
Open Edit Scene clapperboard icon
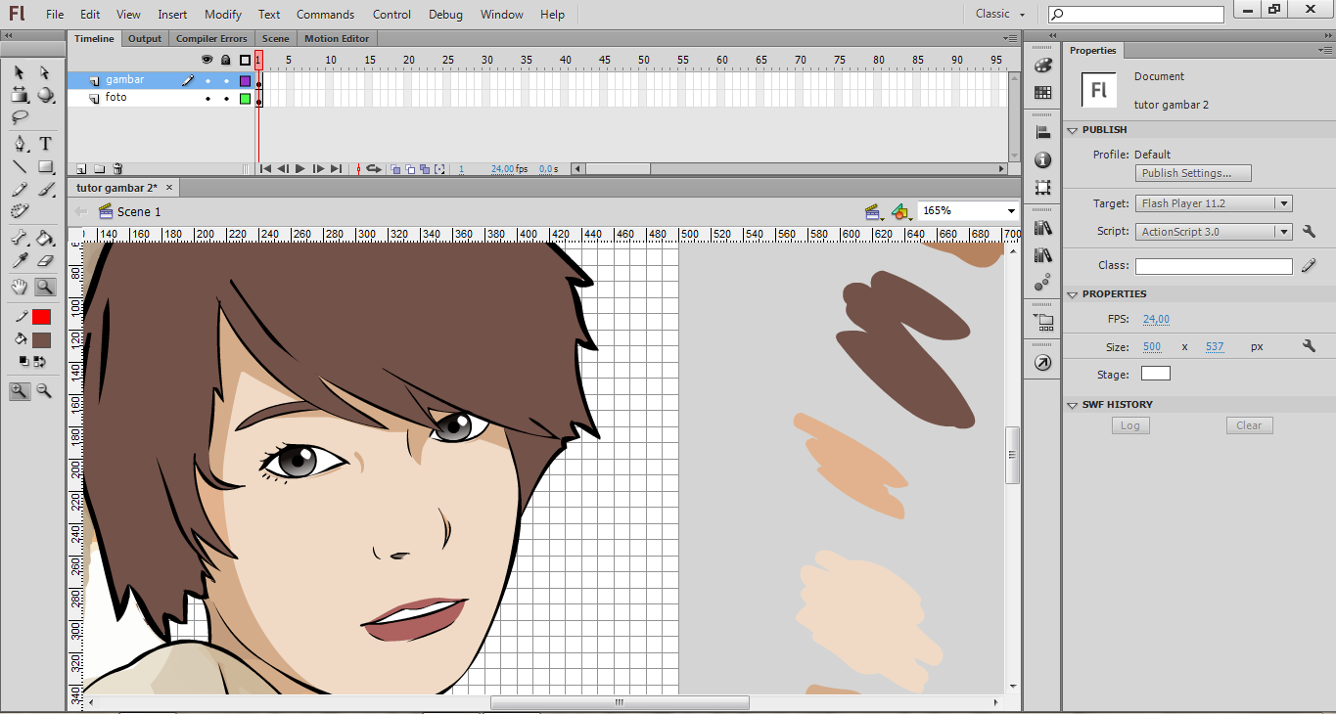click(x=873, y=211)
